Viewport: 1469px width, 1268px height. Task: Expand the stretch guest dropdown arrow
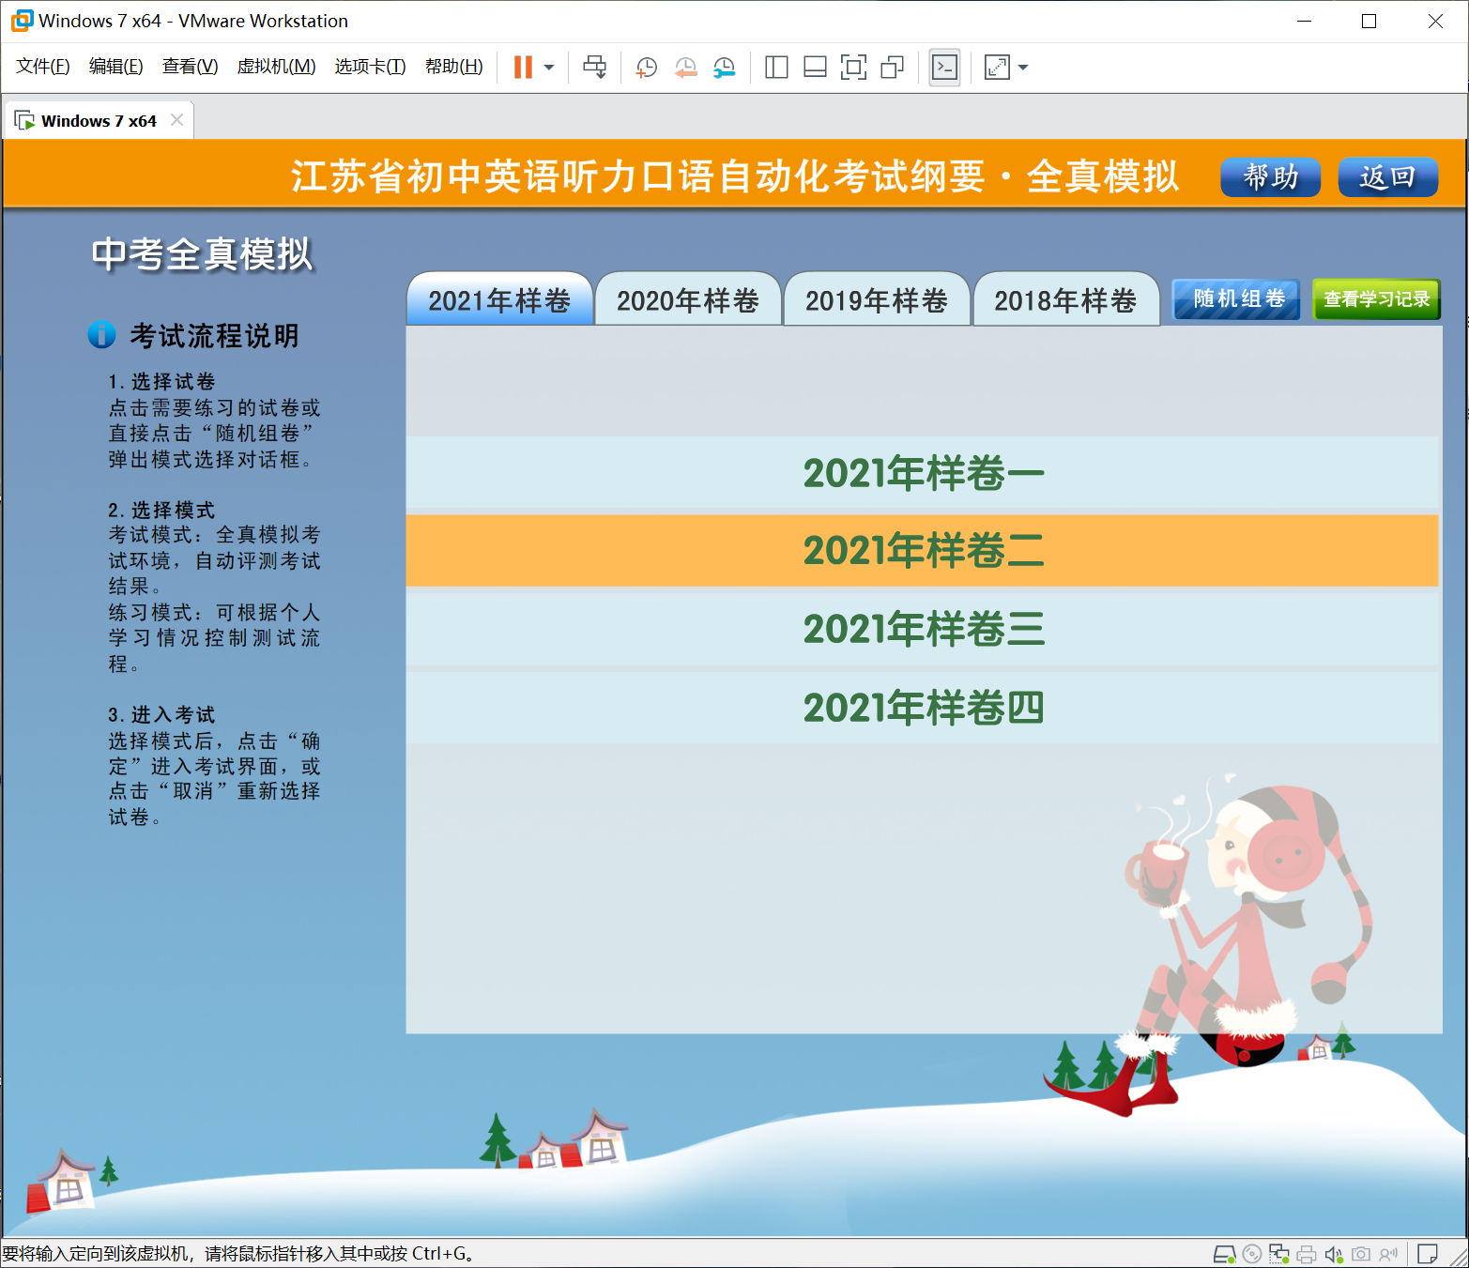(x=1023, y=68)
